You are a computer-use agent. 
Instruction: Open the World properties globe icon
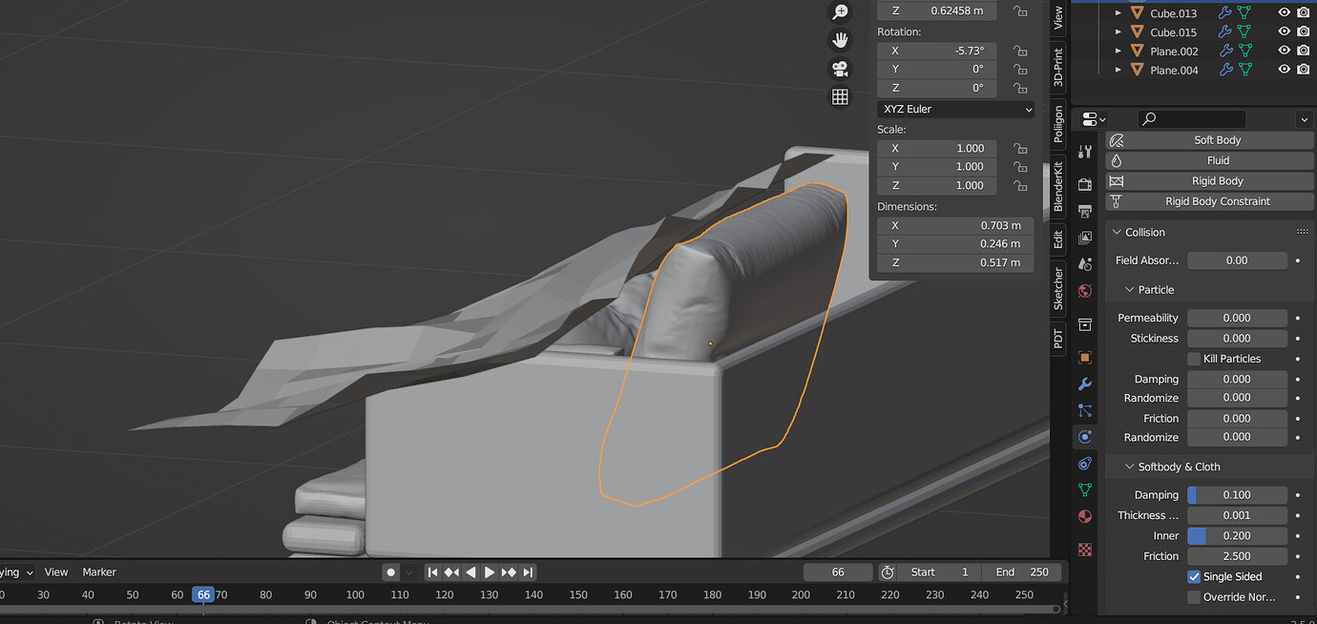click(x=1084, y=291)
